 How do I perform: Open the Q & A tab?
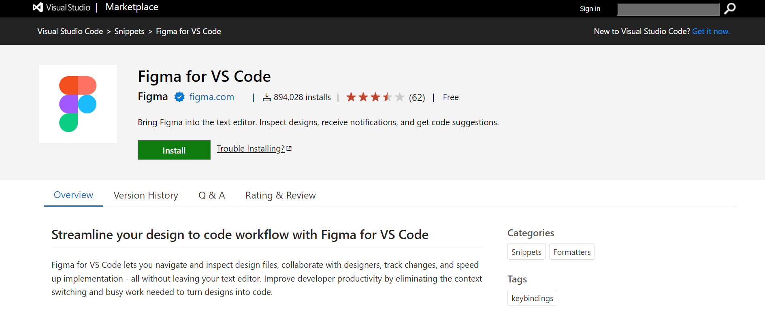[x=211, y=195]
